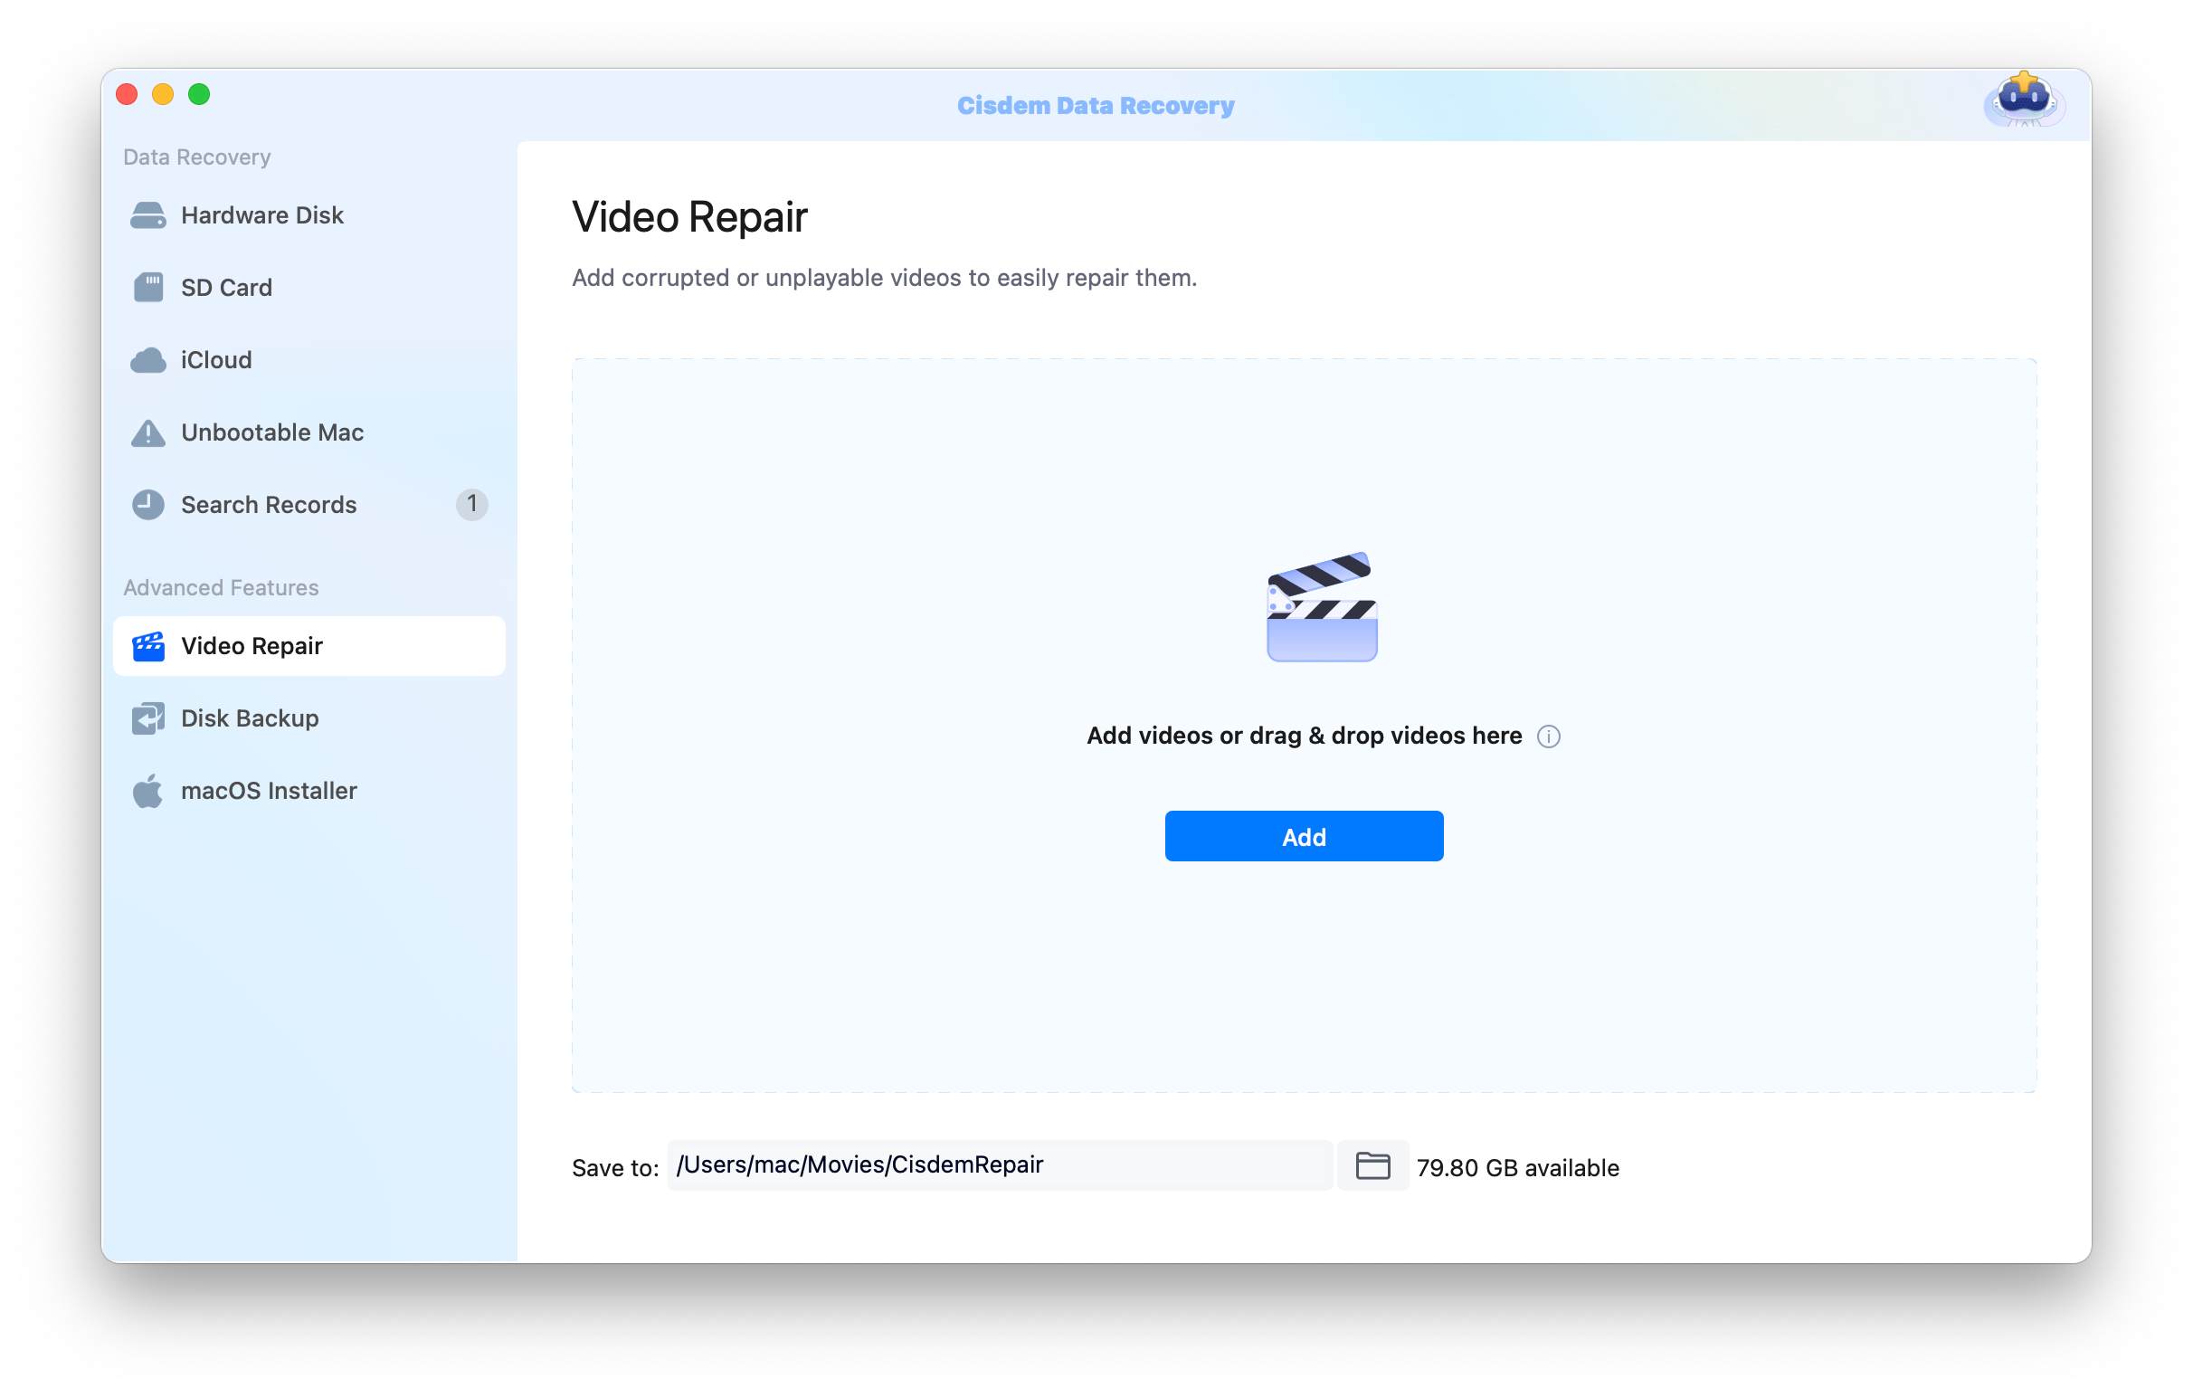Select the Video Repair sidebar entry

251,646
